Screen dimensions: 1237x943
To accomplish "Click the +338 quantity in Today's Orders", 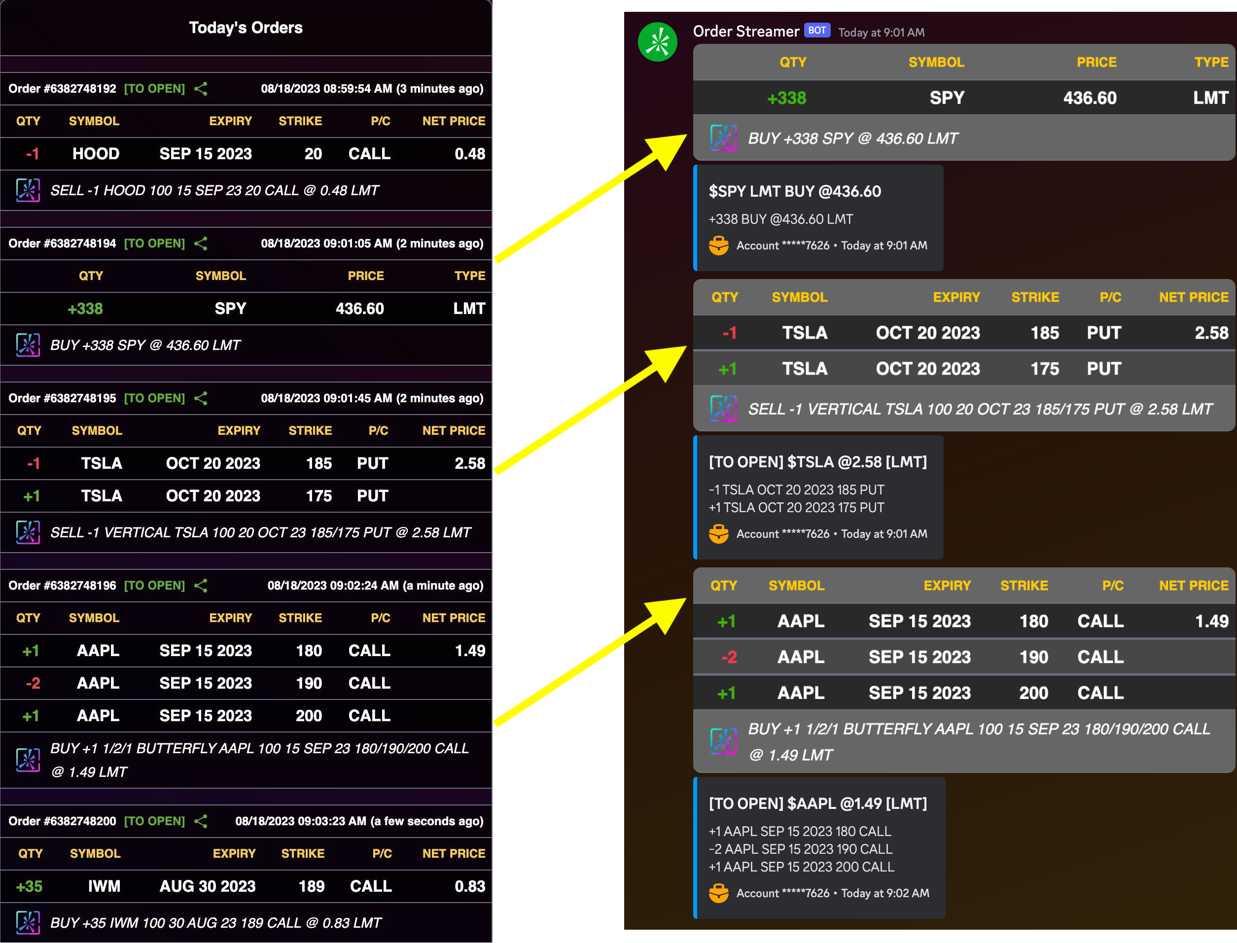I will (x=85, y=309).
